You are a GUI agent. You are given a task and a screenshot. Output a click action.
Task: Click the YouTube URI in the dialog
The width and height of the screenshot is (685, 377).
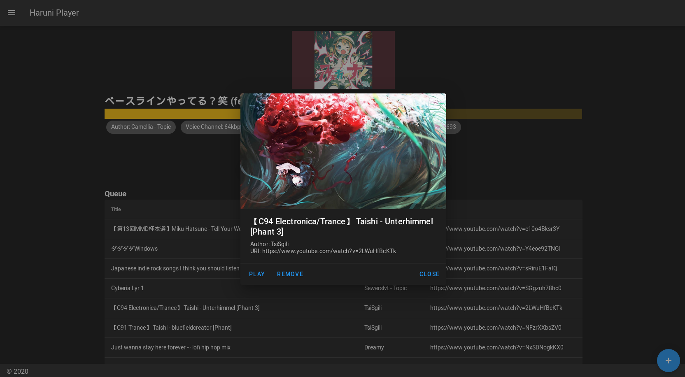coord(329,251)
